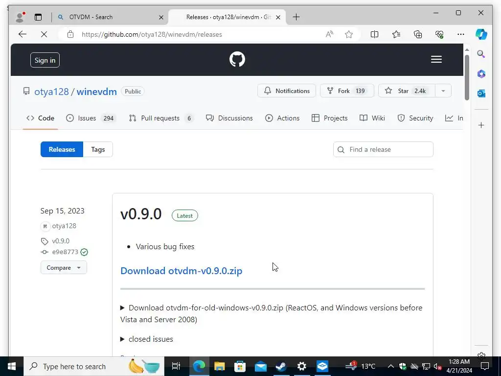Click the GitHub Sign in button
Screen dimensions: 501x376
click(45, 60)
